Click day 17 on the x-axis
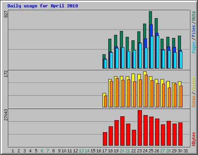The image size is (198, 155). (x=104, y=151)
